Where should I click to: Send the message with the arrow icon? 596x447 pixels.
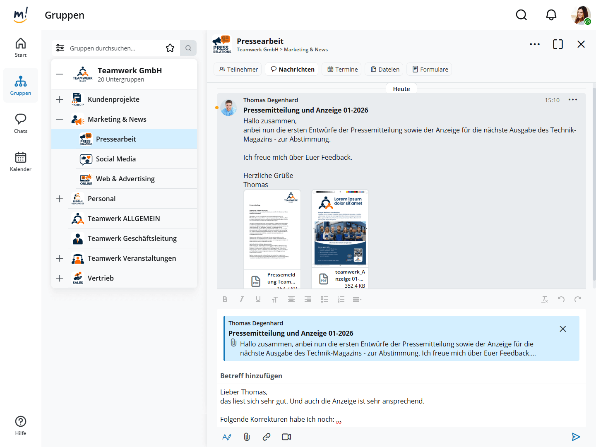click(x=576, y=437)
